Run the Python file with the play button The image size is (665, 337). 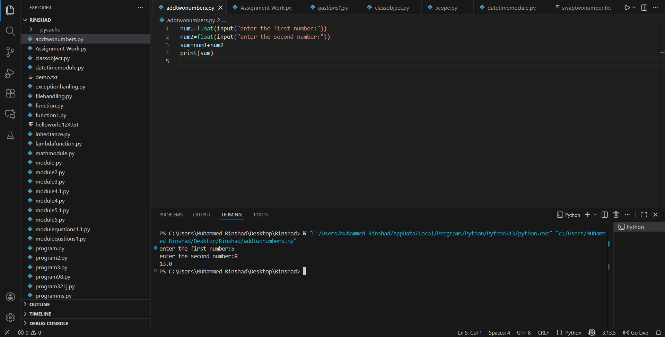[x=627, y=7]
